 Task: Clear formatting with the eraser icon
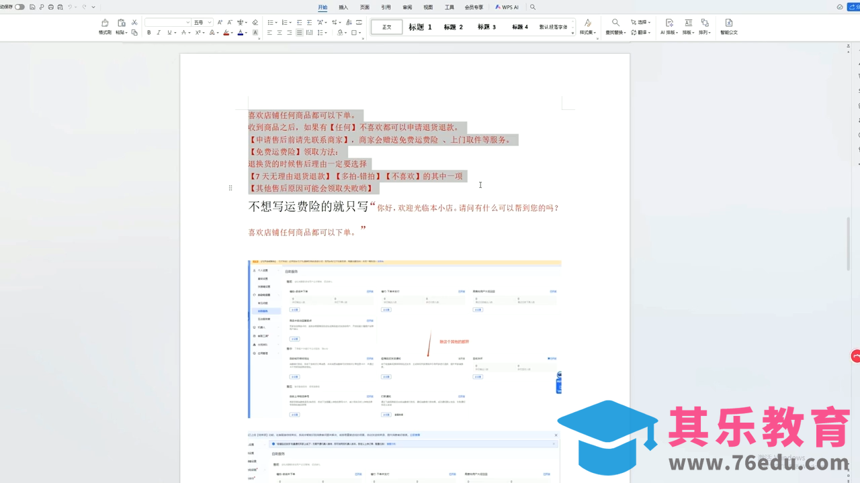[255, 22]
